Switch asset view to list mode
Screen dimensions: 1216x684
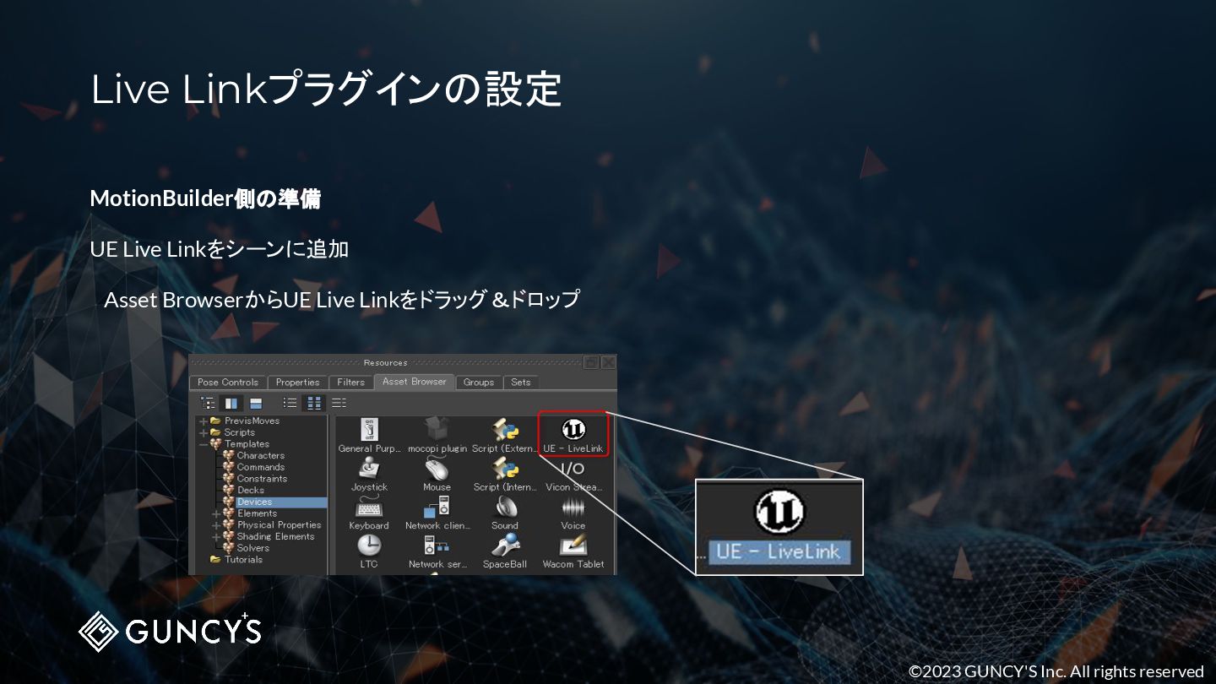(x=290, y=404)
